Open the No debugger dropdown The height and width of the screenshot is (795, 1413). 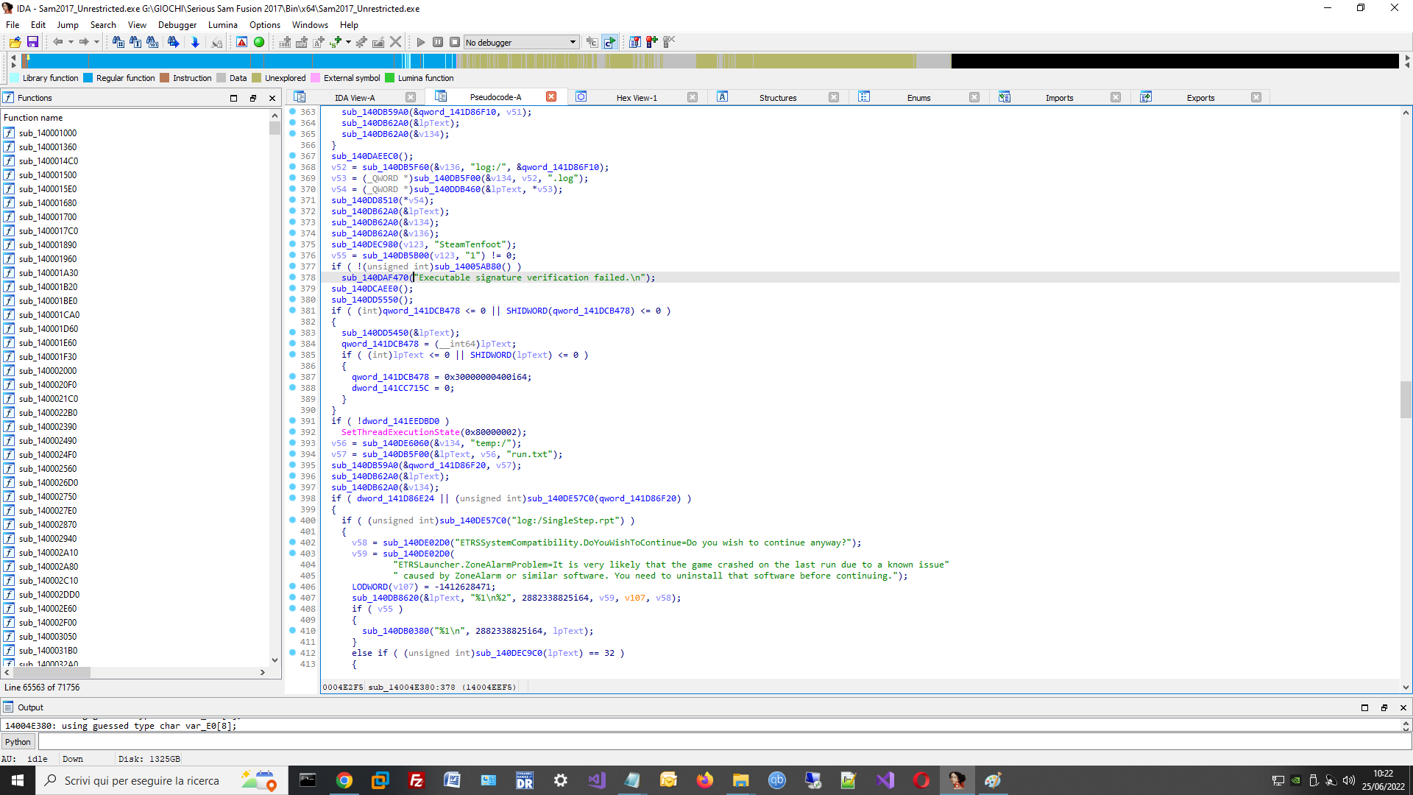520,42
